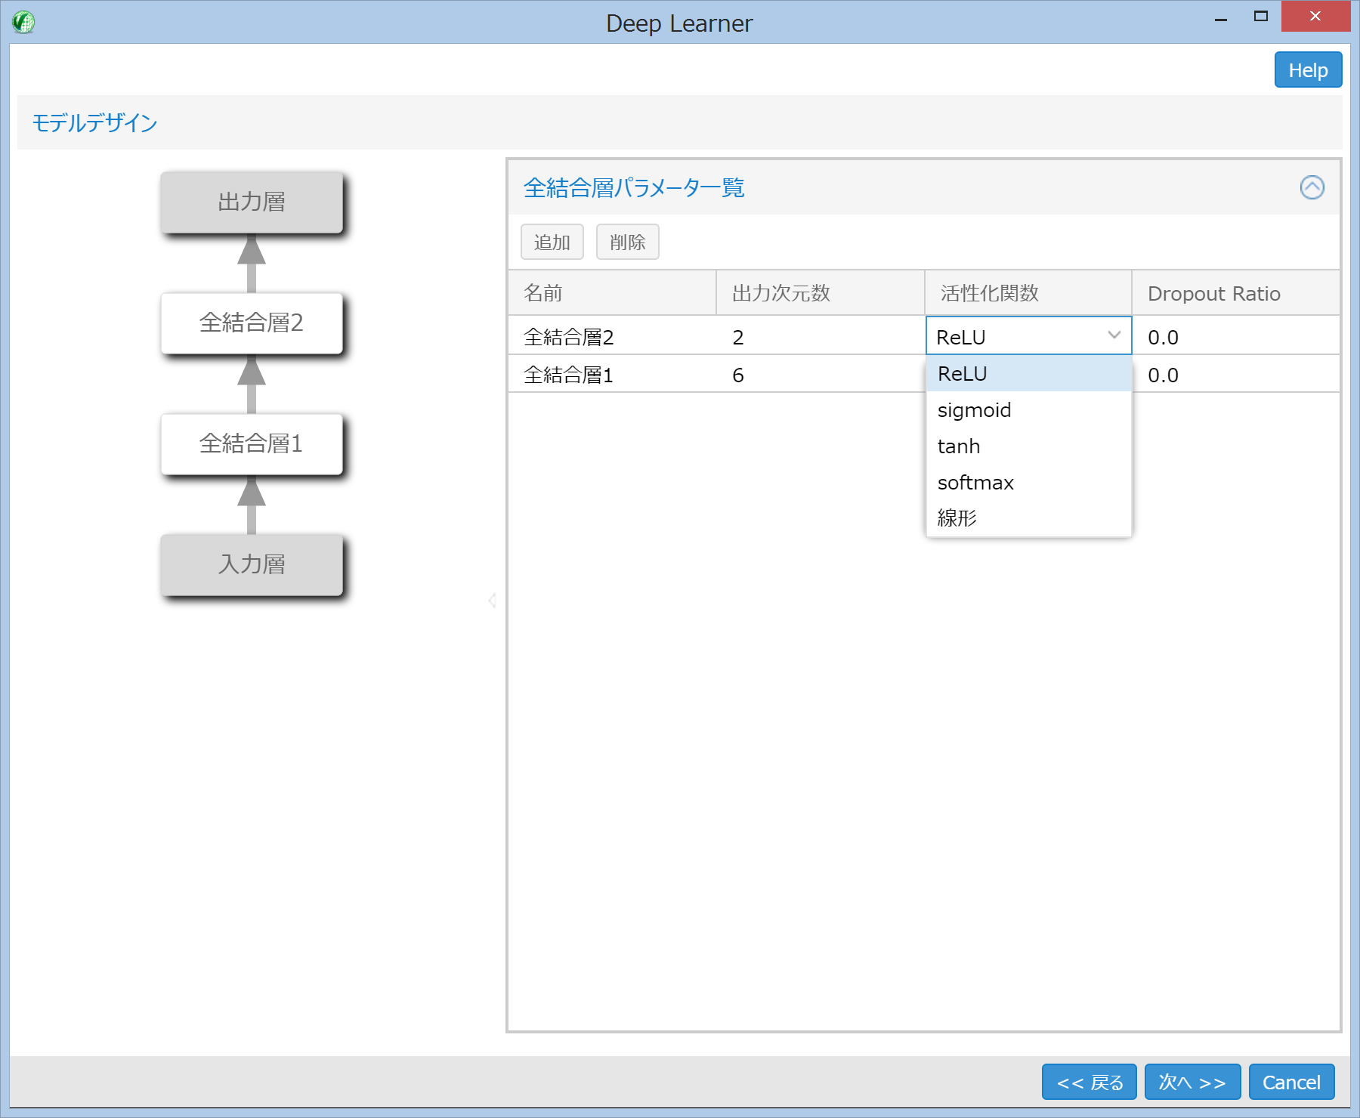Click the 出力層 node
This screenshot has height=1118, width=1360.
tap(252, 202)
